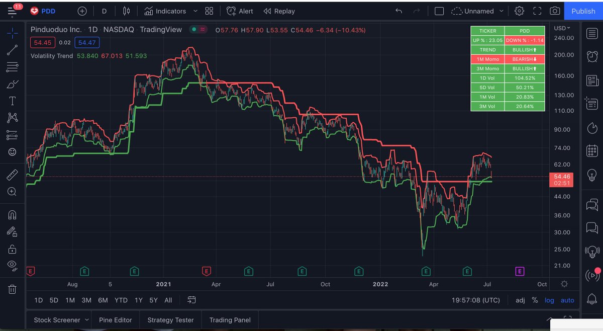This screenshot has width=603, height=331.
Task: Add symbol with the plus icon
Action: coord(82,11)
